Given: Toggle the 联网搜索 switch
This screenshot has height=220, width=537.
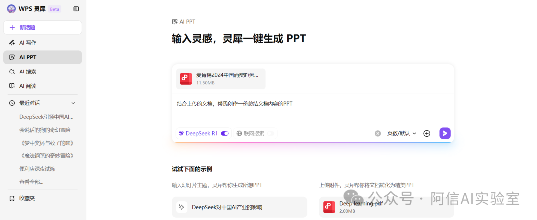Looking at the screenshot, I should coord(271,134).
